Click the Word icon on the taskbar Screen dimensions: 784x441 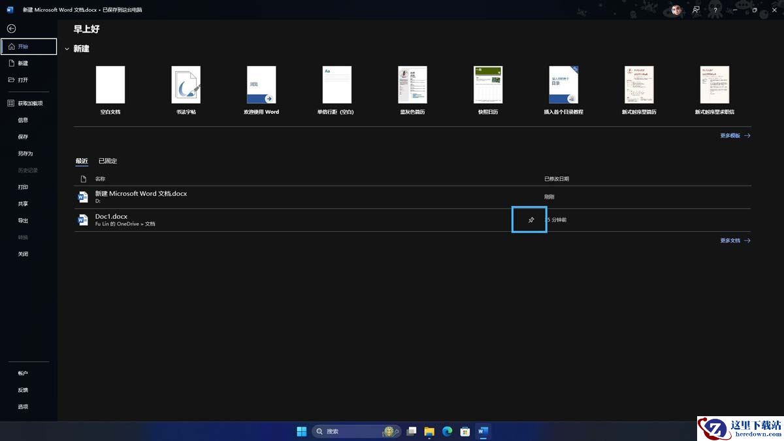pos(483,431)
